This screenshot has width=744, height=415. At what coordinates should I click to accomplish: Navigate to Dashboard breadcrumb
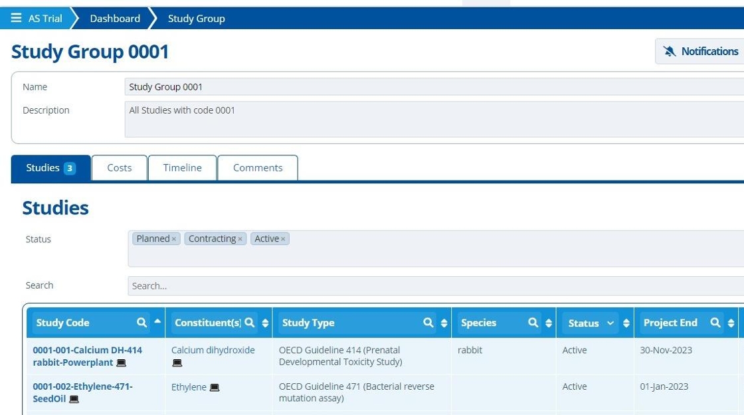click(x=115, y=19)
